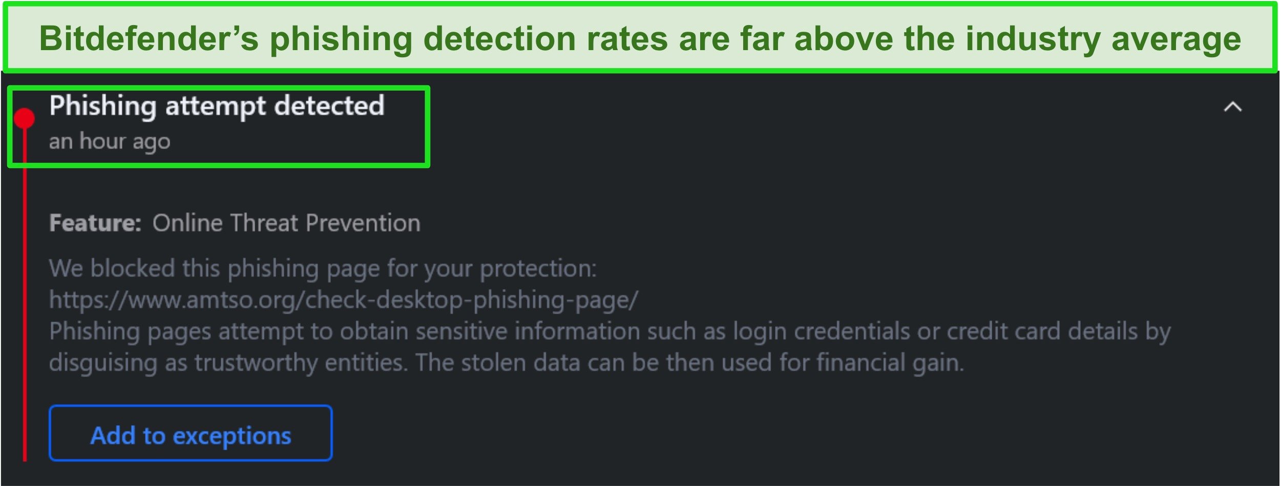Click the word 'Bitdefender's' in the banner

point(149,38)
